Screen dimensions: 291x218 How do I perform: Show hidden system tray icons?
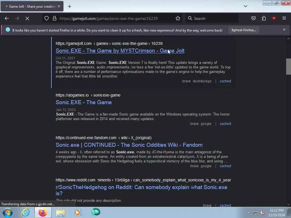248,213
